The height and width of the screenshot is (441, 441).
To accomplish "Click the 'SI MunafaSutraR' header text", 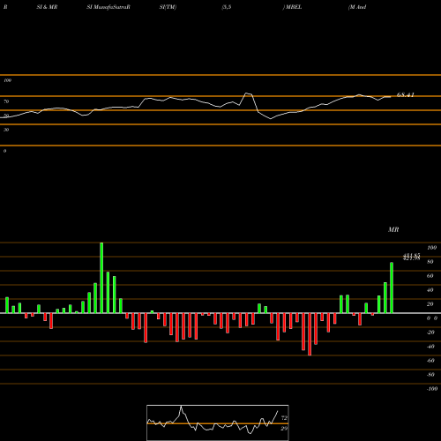I will point(108,7).
